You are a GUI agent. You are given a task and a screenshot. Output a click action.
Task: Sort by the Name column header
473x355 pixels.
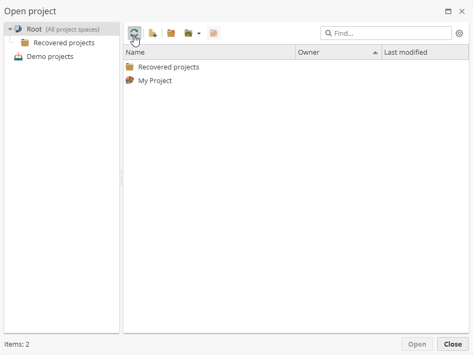point(135,52)
